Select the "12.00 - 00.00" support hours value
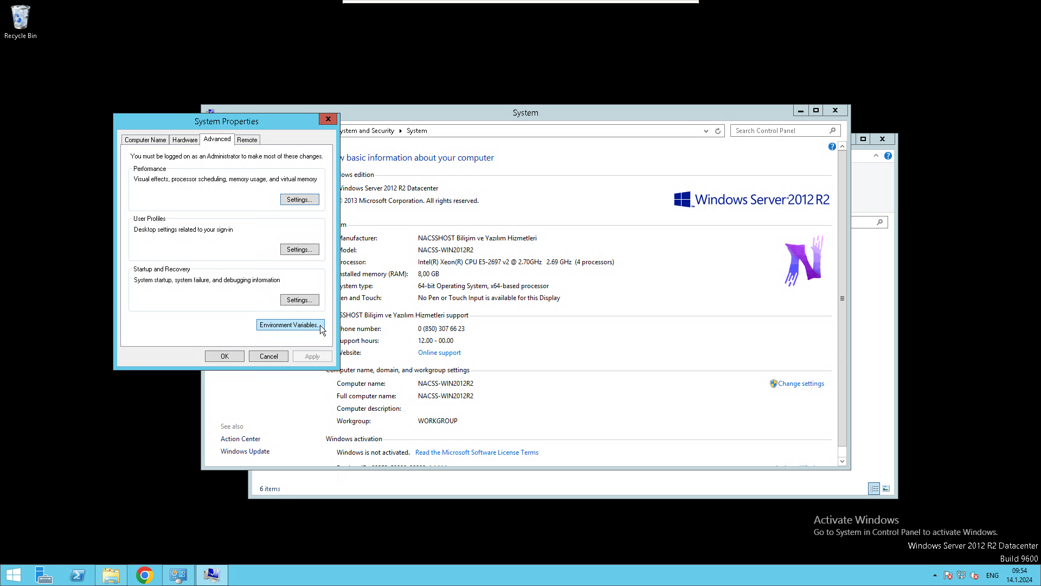1041x586 pixels. tap(436, 341)
